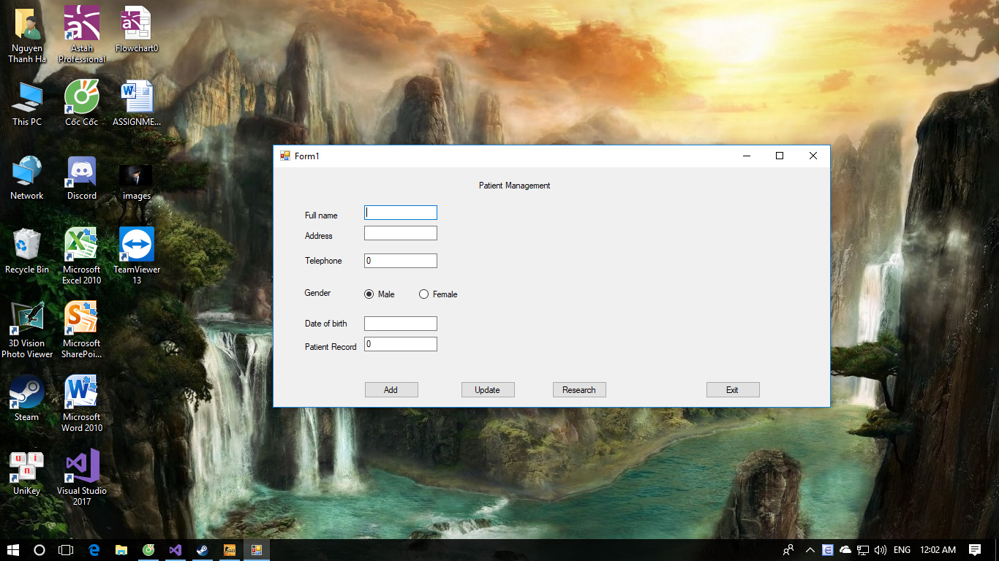Open Astah Professional from the desktop
Viewport: 999px width, 561px height.
81,24
